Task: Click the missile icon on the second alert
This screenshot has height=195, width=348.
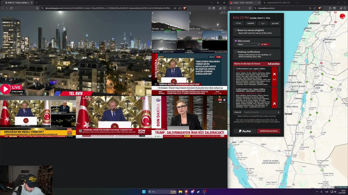Action: click(x=274, y=103)
